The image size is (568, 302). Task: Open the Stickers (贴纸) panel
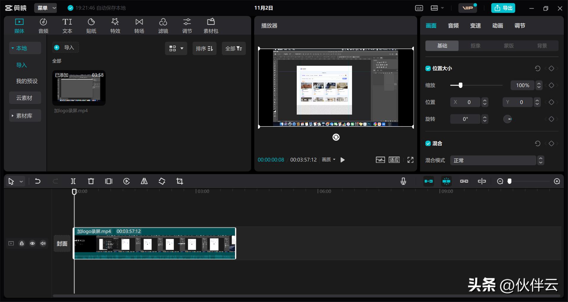[x=91, y=25]
